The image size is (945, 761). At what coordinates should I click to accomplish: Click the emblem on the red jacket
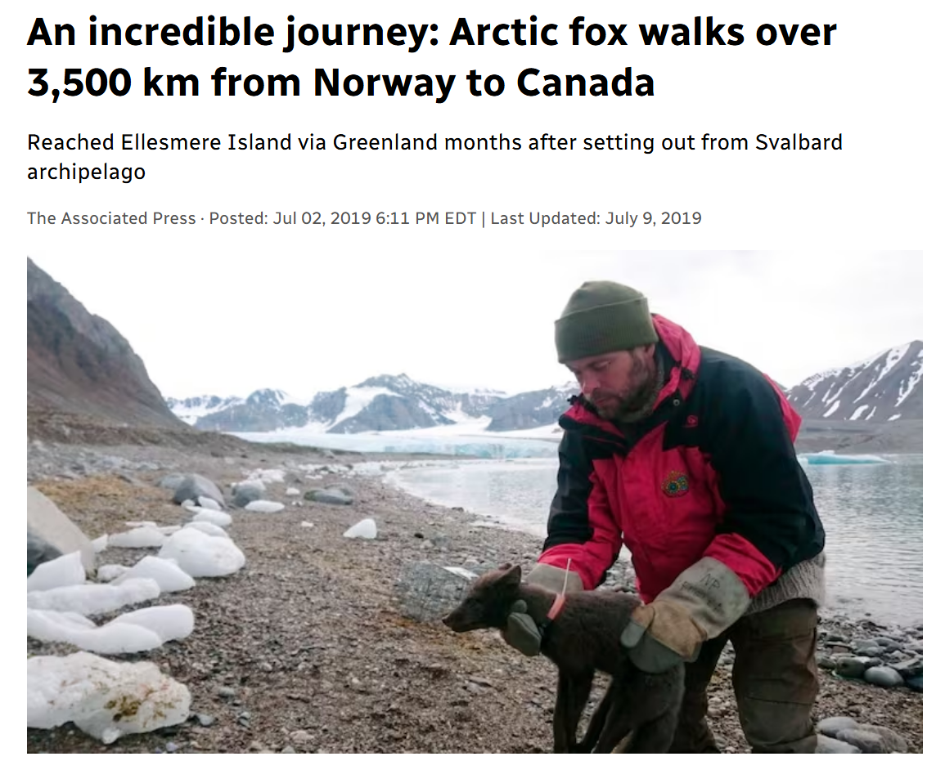click(675, 484)
